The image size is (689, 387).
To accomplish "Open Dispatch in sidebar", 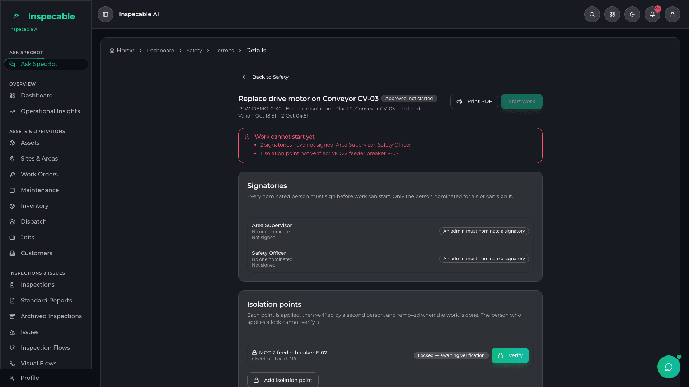I will [x=46, y=222].
